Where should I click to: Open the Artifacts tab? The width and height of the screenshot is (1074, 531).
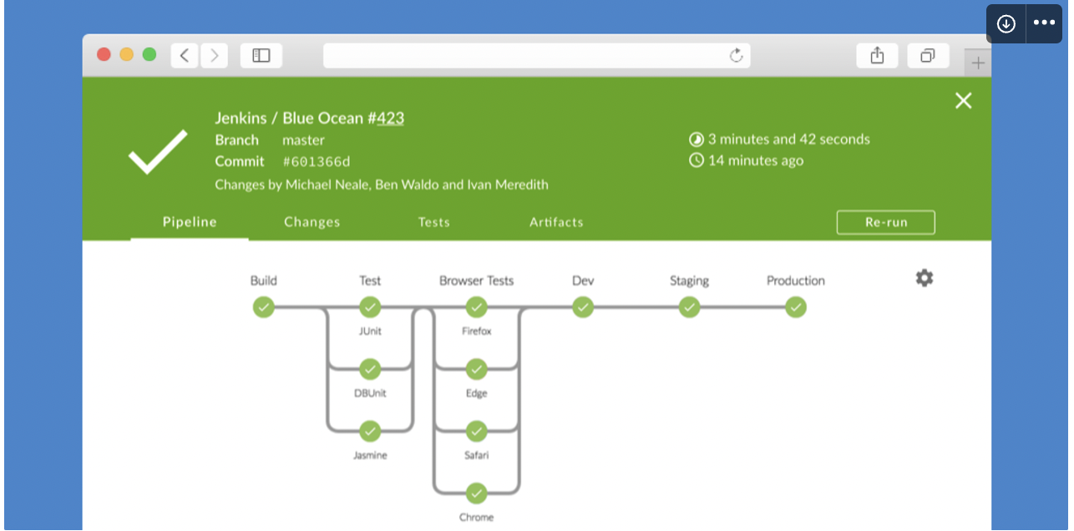pyautogui.click(x=556, y=222)
